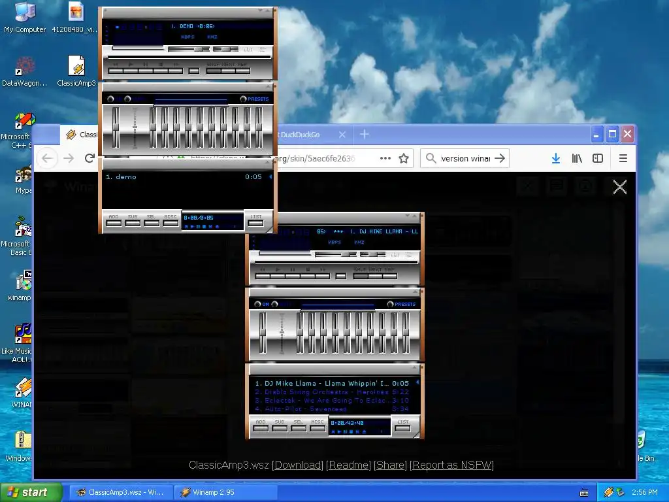
Task: Toggle playlist window button in desktop Winamp
Action: tap(261, 50)
